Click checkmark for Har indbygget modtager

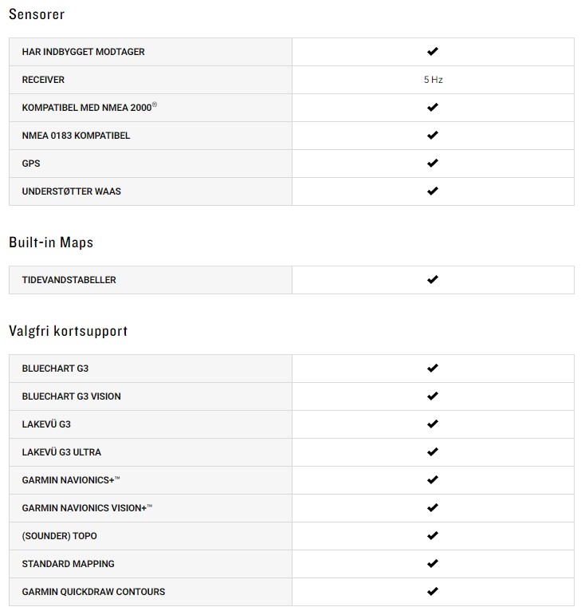pyautogui.click(x=433, y=52)
